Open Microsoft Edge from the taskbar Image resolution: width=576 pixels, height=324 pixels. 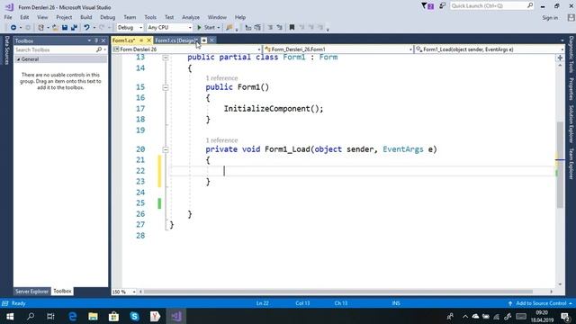click(x=73, y=316)
